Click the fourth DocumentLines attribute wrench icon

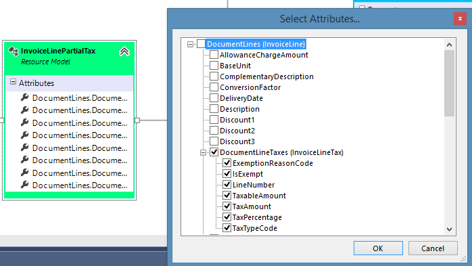click(25, 135)
